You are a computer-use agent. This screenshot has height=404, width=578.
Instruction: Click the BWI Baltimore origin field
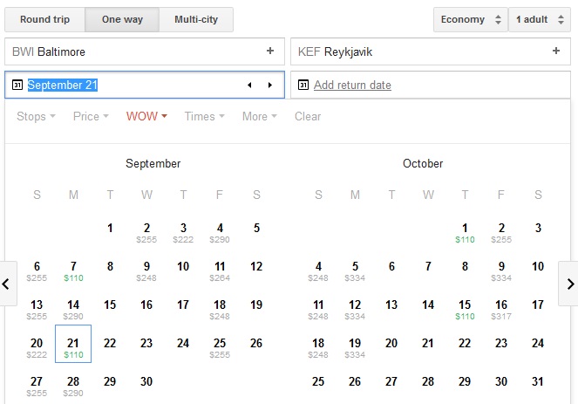pyautogui.click(x=131, y=51)
